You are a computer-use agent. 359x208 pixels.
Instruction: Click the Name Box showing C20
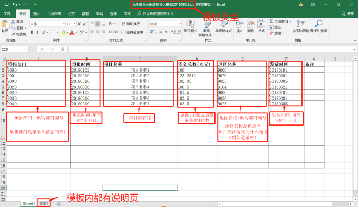tap(14, 49)
